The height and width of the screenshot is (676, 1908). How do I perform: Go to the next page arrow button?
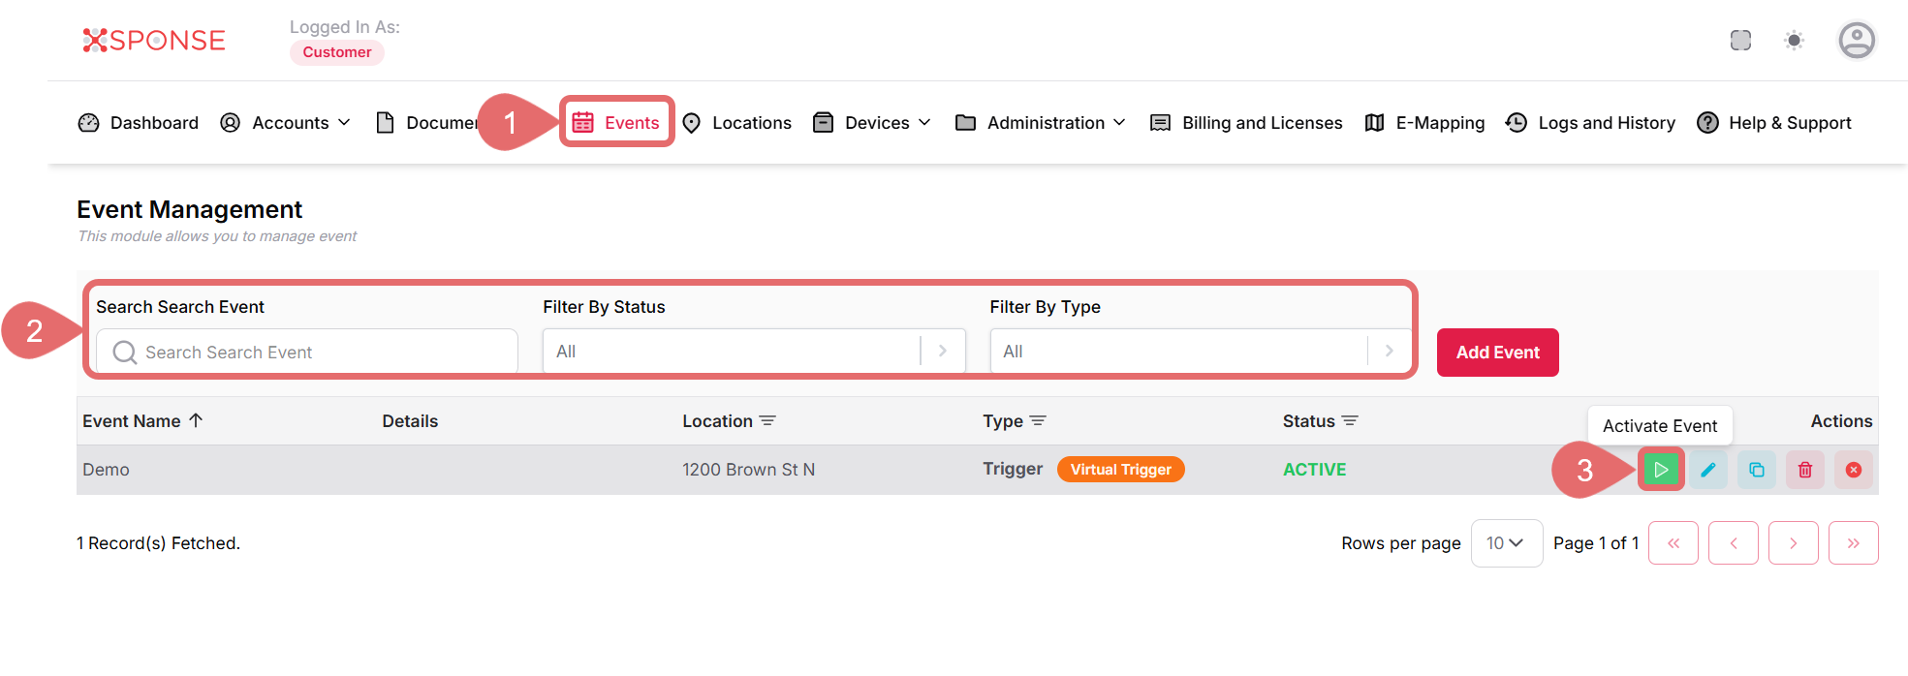coord(1793,543)
